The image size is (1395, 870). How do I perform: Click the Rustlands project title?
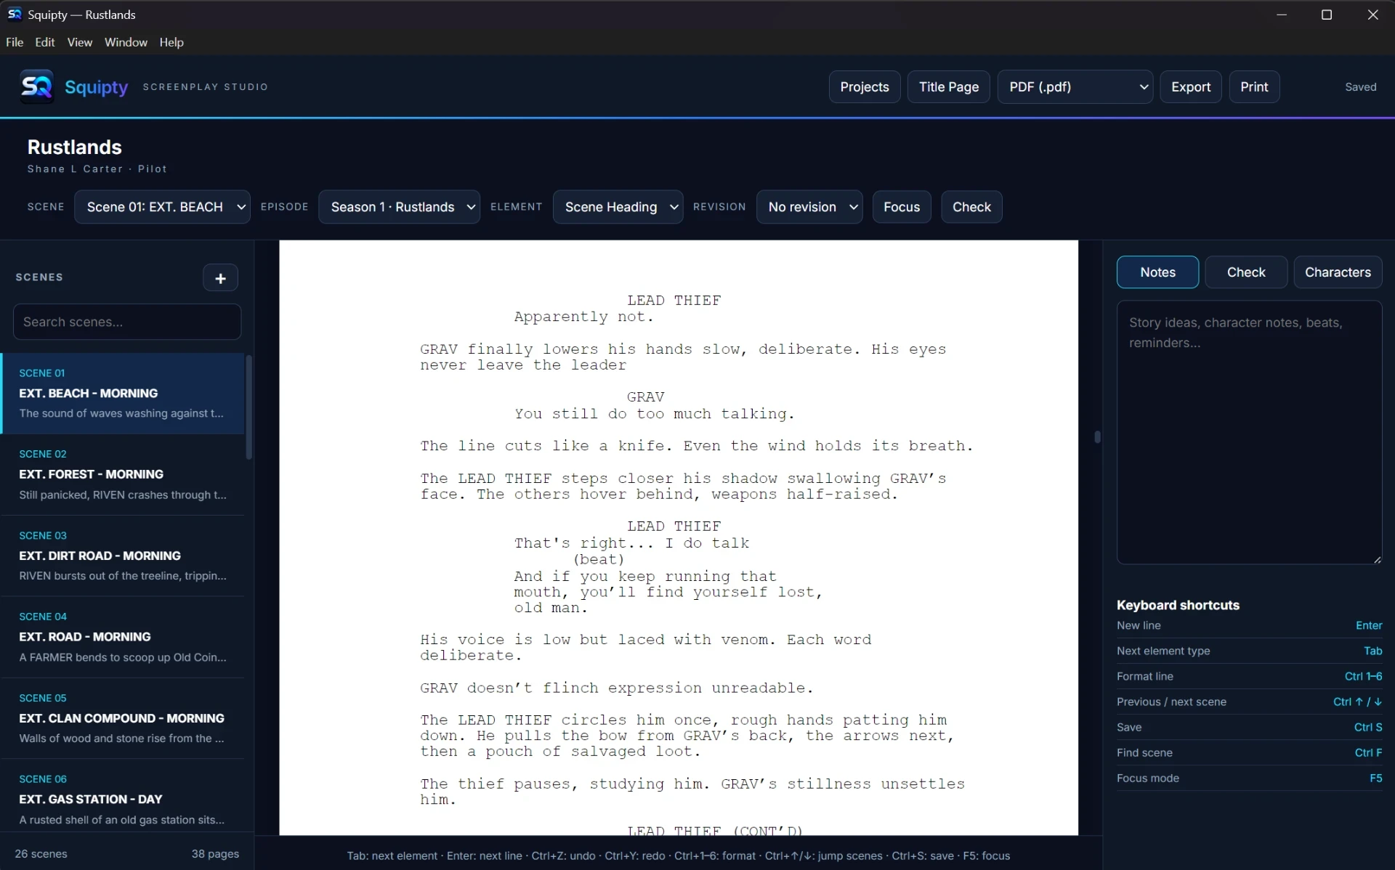75,147
